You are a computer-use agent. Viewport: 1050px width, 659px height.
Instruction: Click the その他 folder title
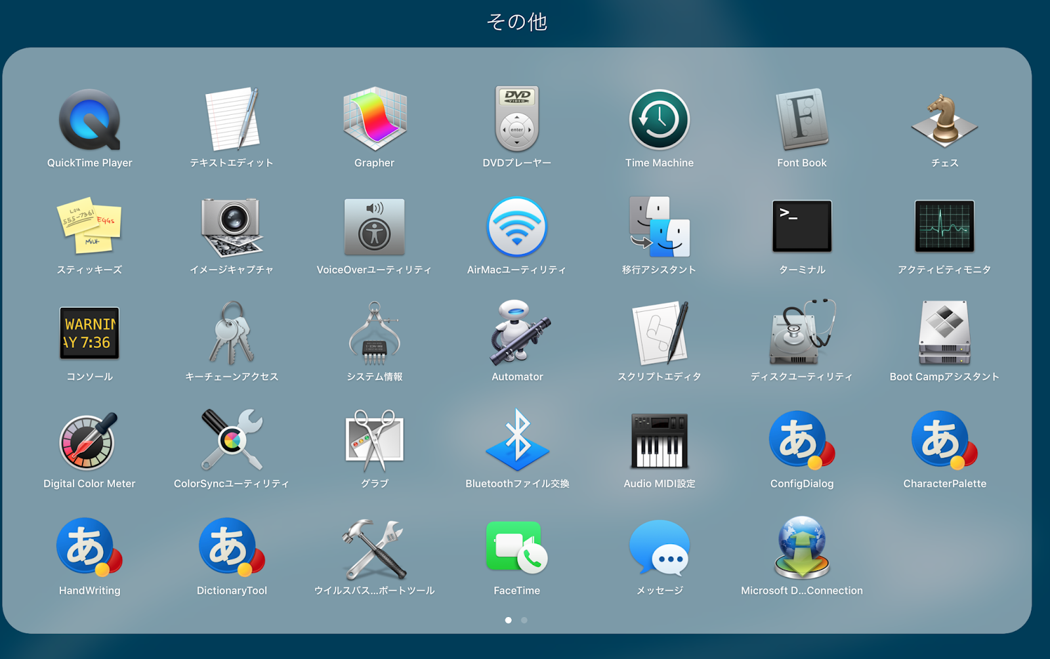(x=517, y=22)
